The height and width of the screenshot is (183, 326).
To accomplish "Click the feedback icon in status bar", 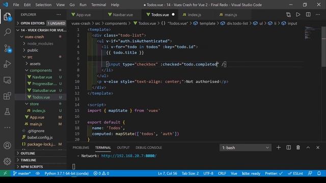I will [310, 173].
